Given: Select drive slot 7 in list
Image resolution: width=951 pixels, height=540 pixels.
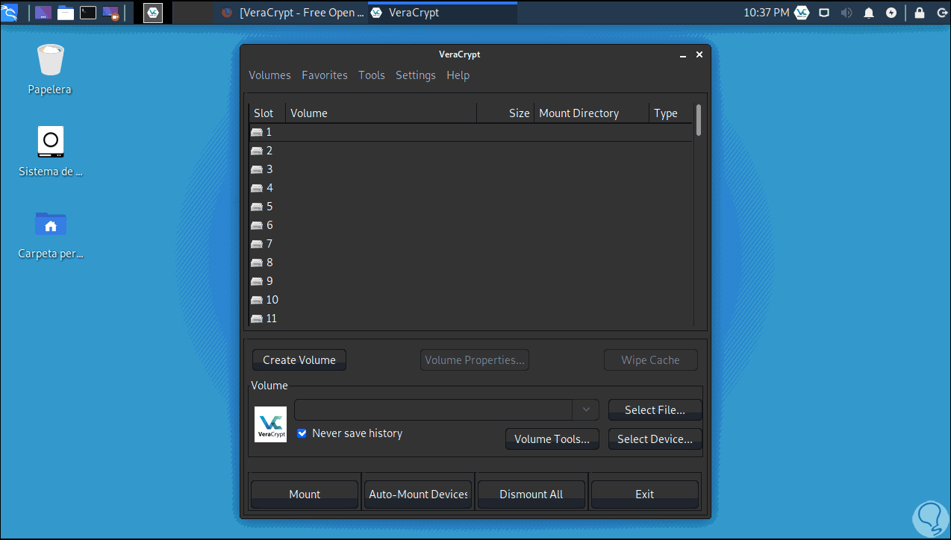Looking at the screenshot, I should click(x=471, y=244).
